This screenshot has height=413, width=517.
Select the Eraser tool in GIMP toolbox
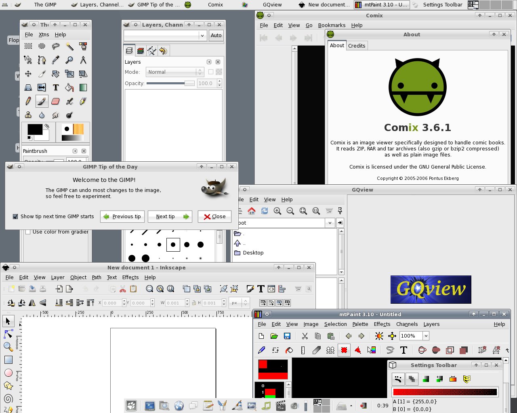[x=56, y=101]
